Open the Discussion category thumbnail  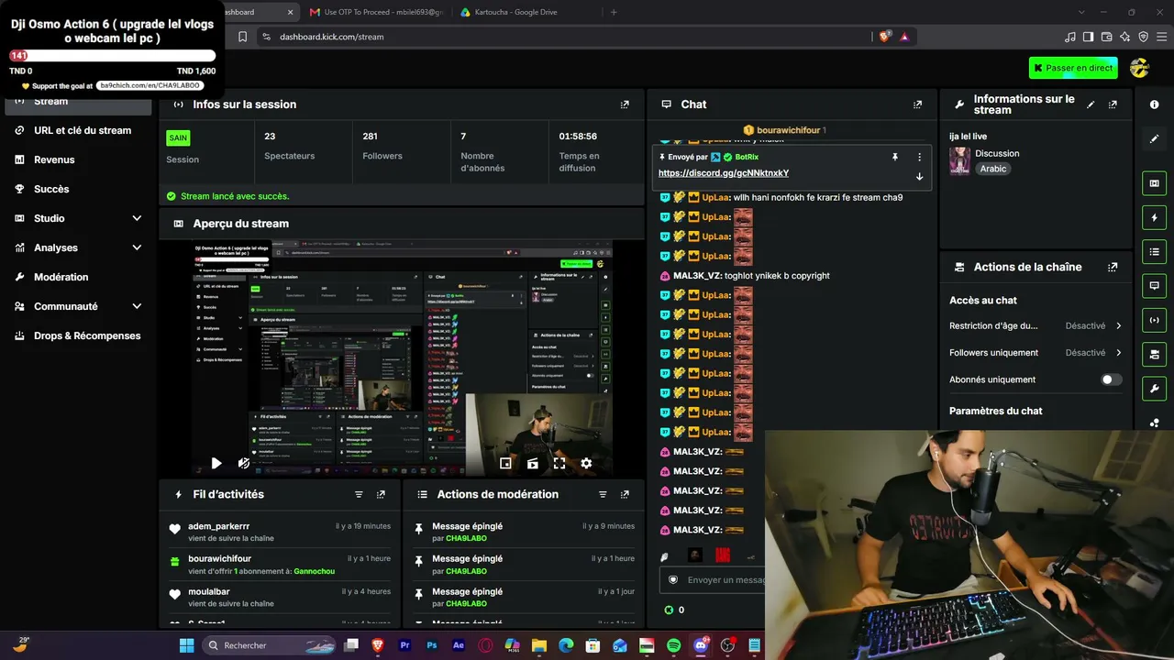(960, 160)
